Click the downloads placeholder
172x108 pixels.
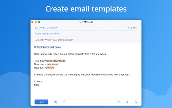(x=59, y=61)
